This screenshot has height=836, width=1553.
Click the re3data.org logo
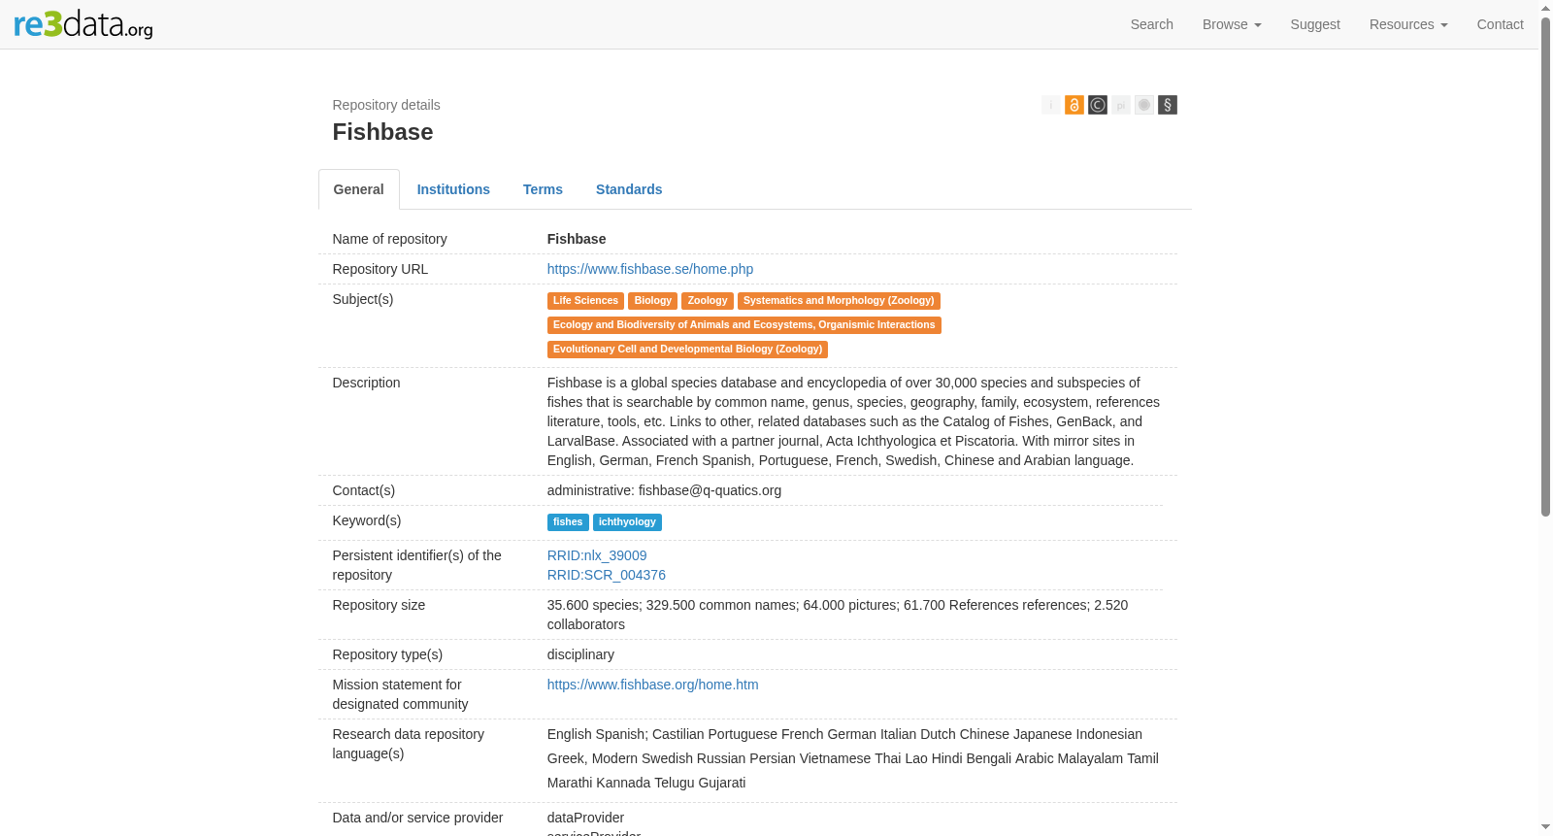point(83,23)
